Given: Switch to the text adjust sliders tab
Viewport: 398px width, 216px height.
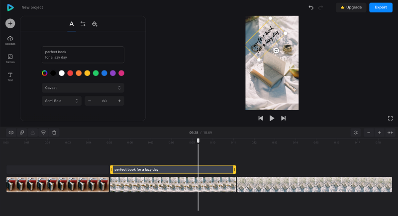Looking at the screenshot, I should click(x=83, y=24).
